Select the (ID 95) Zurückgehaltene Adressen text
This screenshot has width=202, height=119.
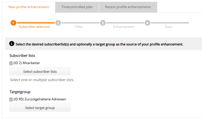tap(40, 99)
